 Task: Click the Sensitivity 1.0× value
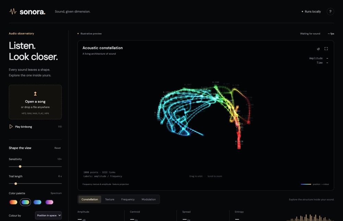coord(59,159)
